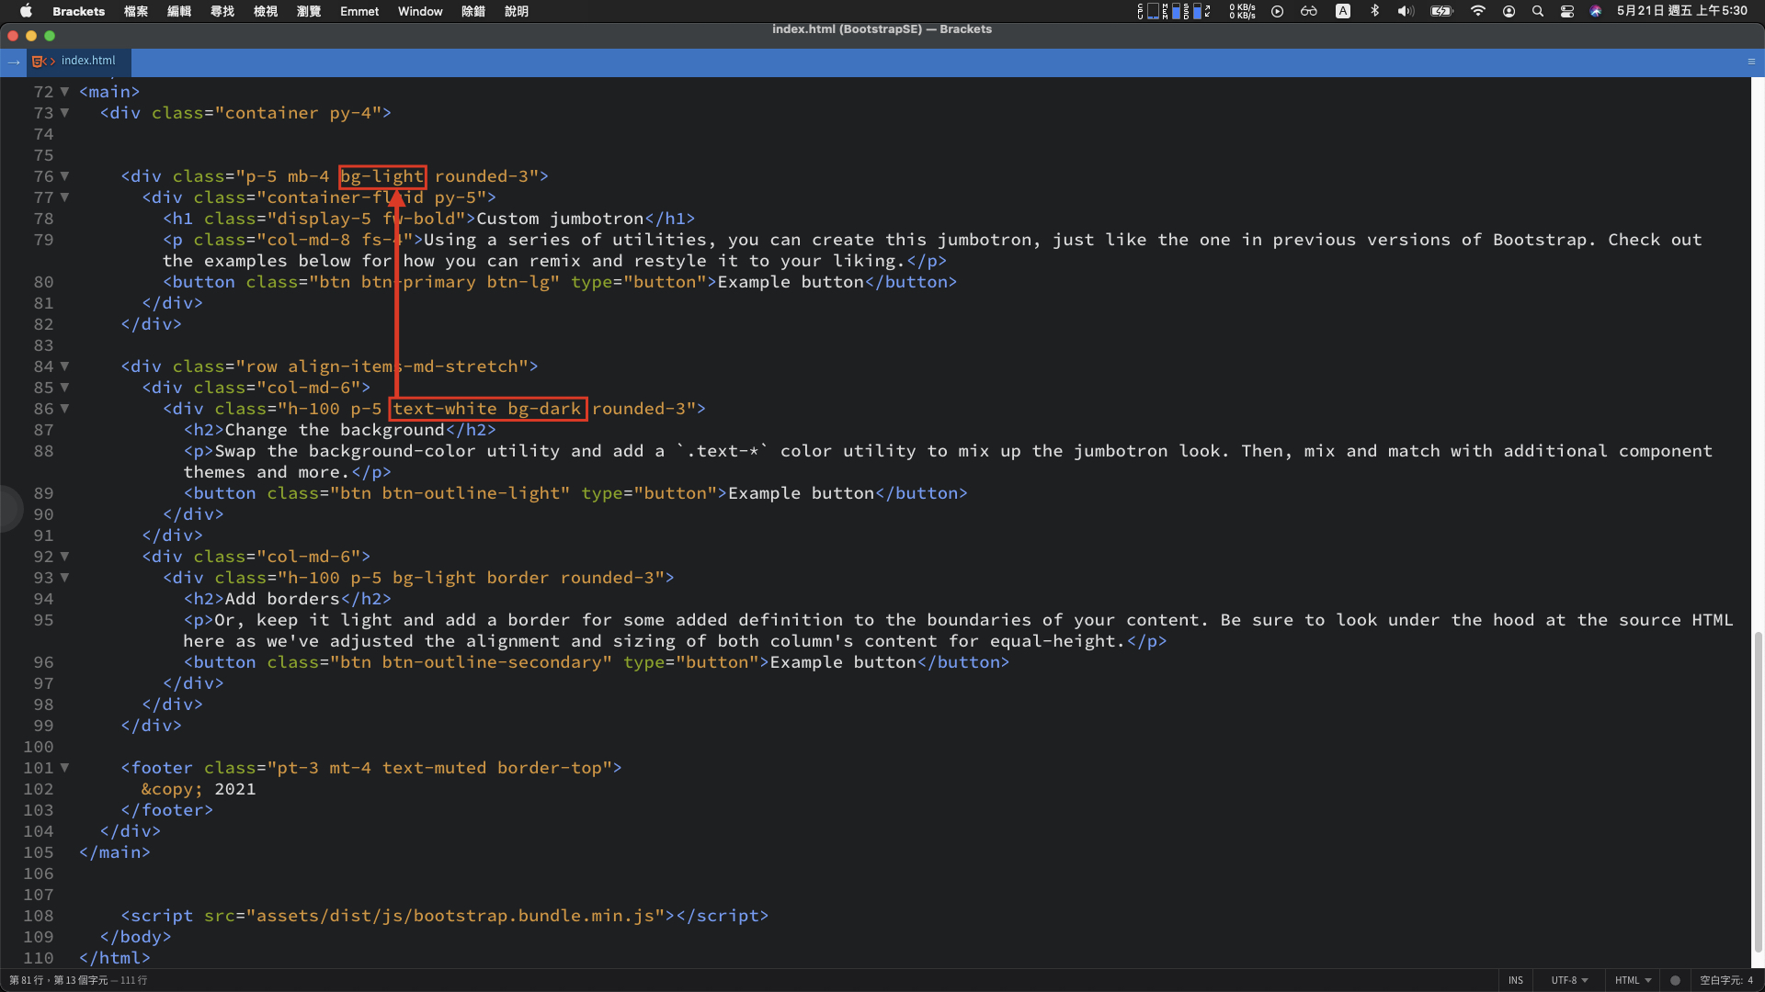Click the 'btn-outline-light' class on line 89
1765x992 pixels.
pos(471,493)
